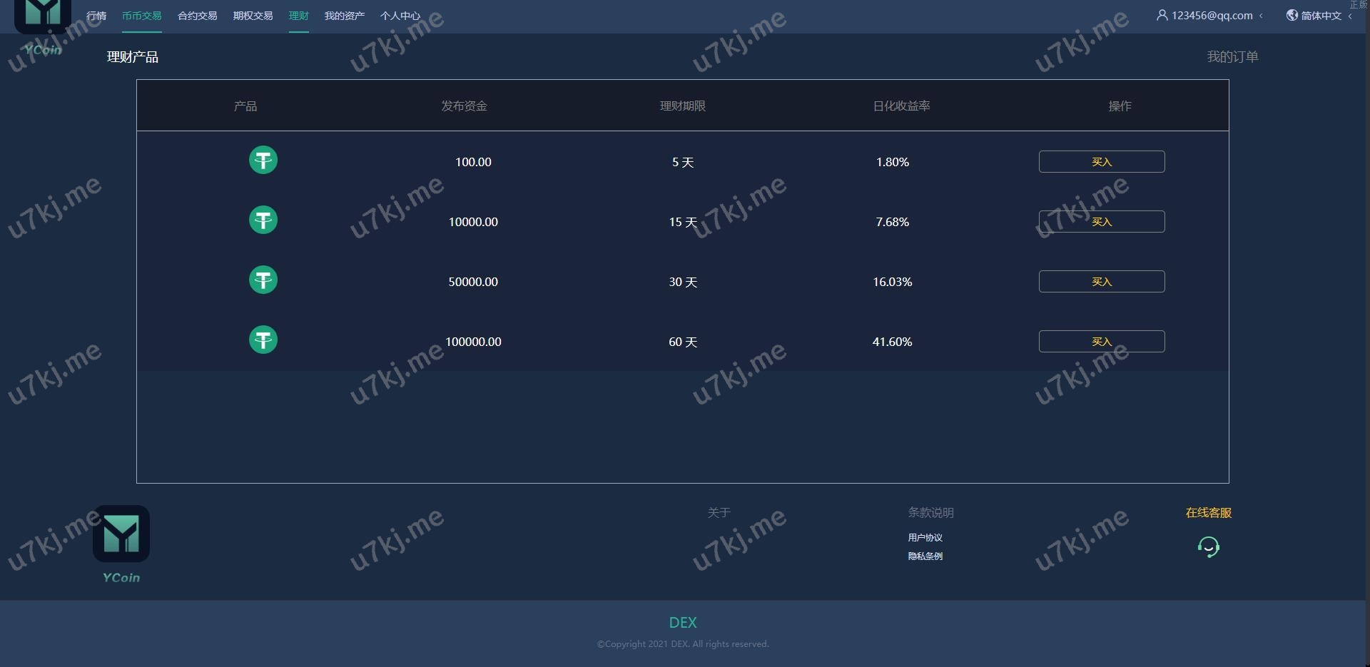This screenshot has width=1370, height=667.
Task: Open the 行情 market tab
Action: pos(96,16)
